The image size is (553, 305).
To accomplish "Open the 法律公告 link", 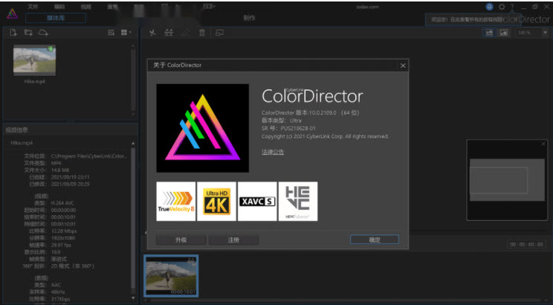I will coord(272,152).
